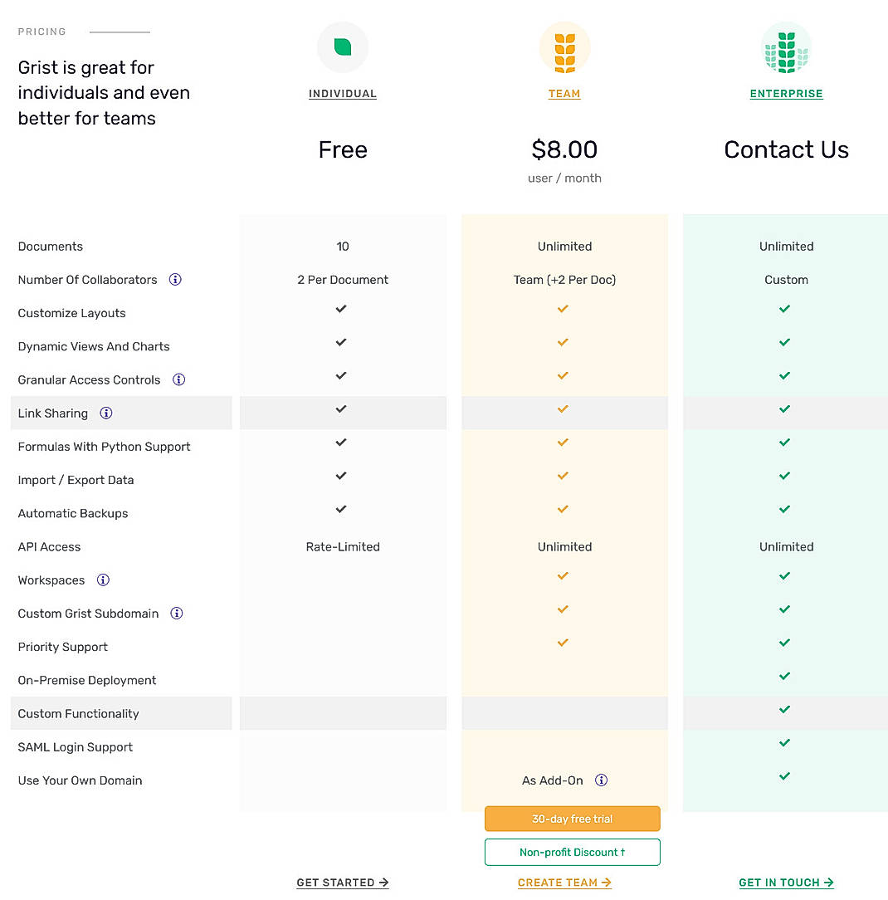Viewport: 888px width, 900px height.
Task: Switch to the TEAM plan tab
Action: [x=564, y=93]
